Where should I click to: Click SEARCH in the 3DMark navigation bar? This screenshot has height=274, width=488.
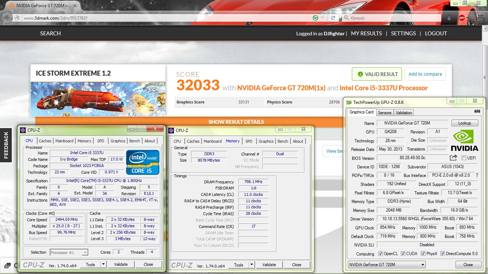click(x=50, y=33)
